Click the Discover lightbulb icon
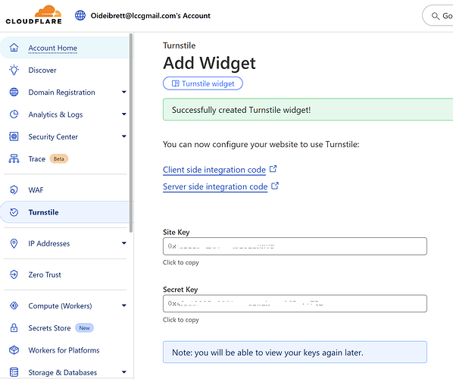Screen dimensions: 453x379 click(x=14, y=70)
